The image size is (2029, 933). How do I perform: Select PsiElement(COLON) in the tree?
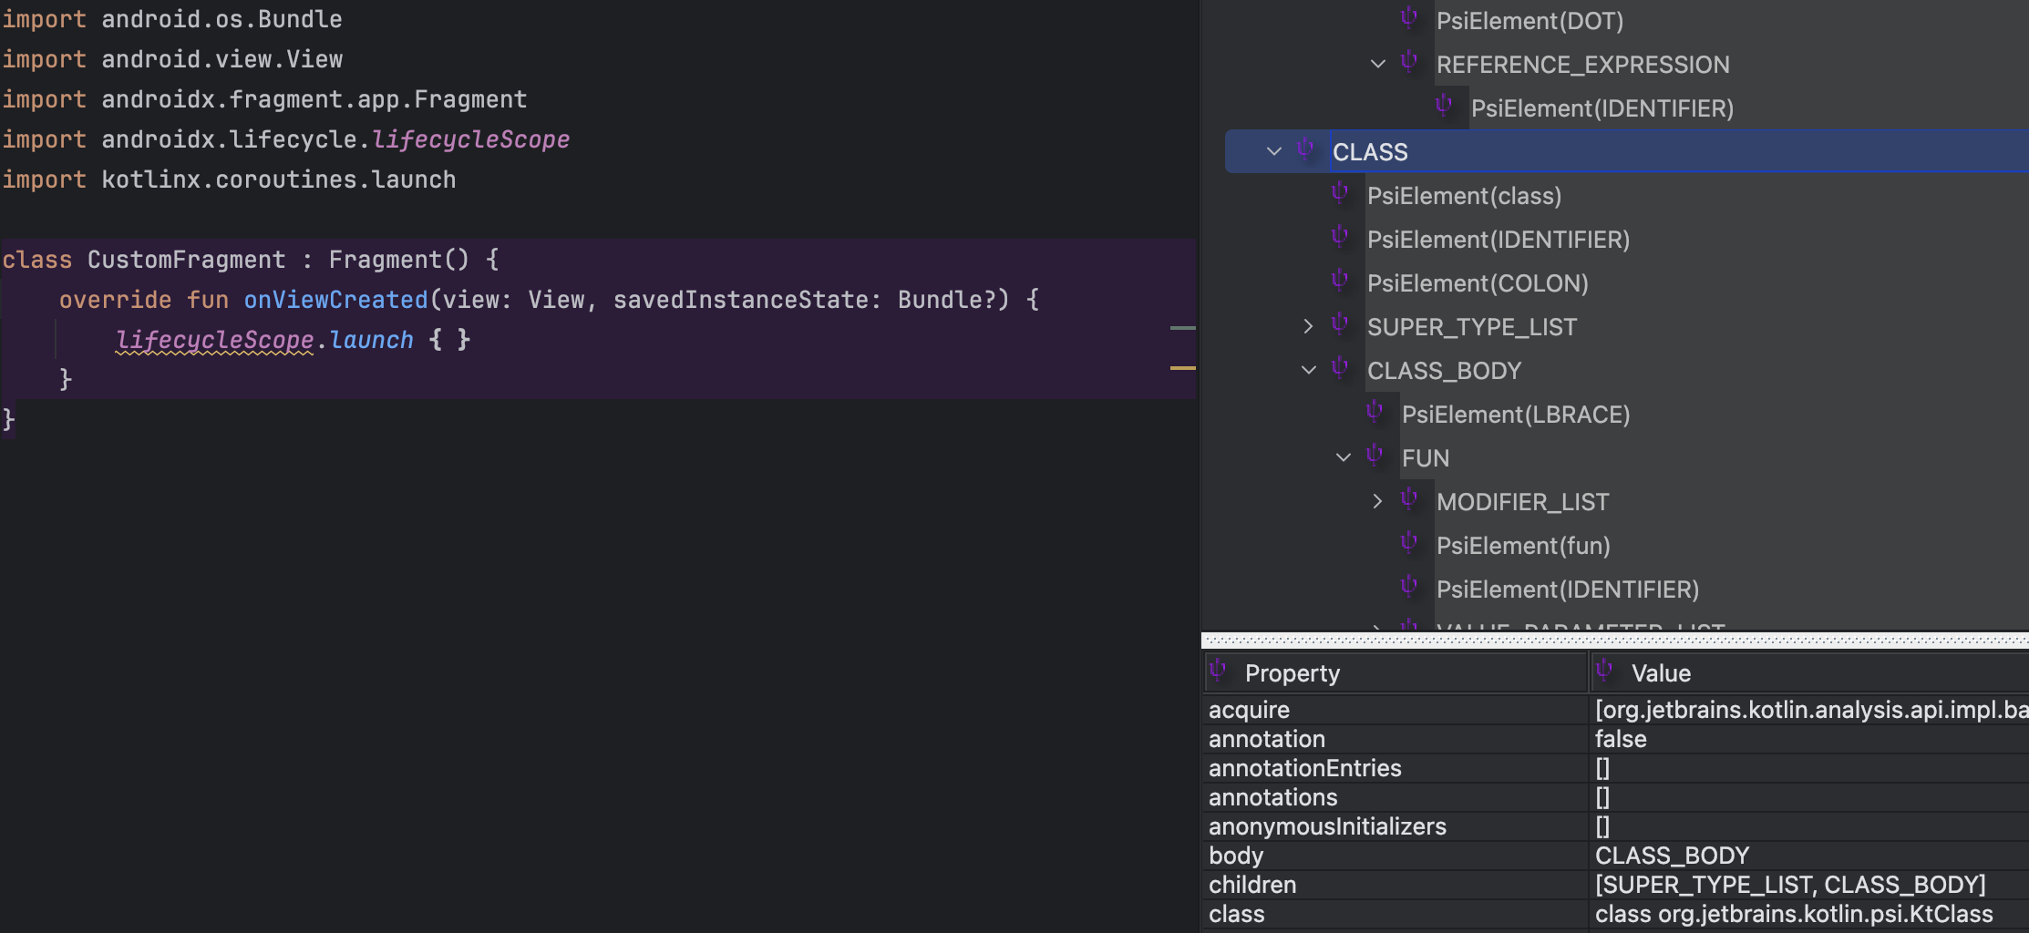click(1478, 283)
